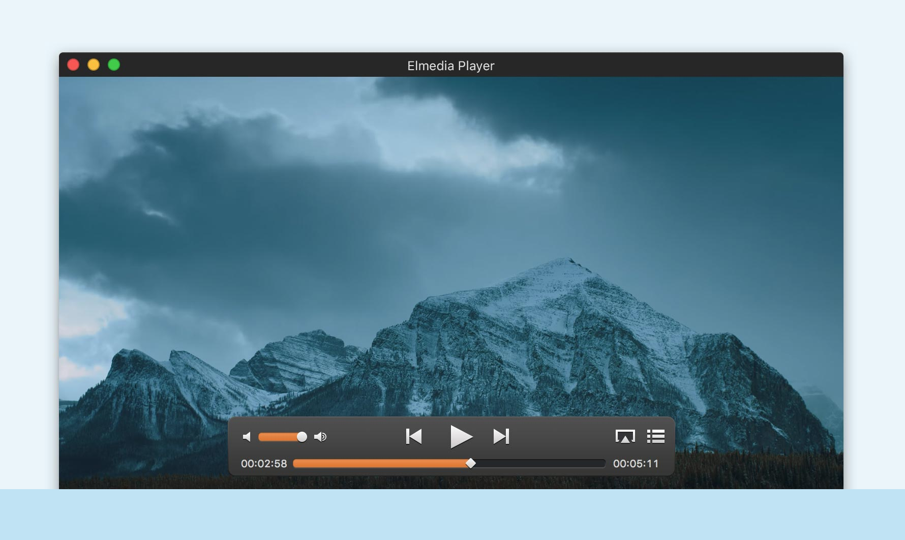905x540 pixels.
Task: Click the volume slider knob
Action: tap(302, 437)
